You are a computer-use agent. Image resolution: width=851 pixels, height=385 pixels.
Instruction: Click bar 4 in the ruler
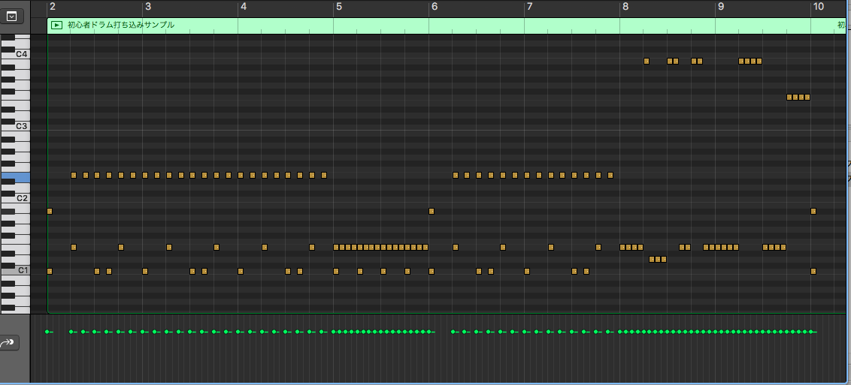tap(244, 7)
